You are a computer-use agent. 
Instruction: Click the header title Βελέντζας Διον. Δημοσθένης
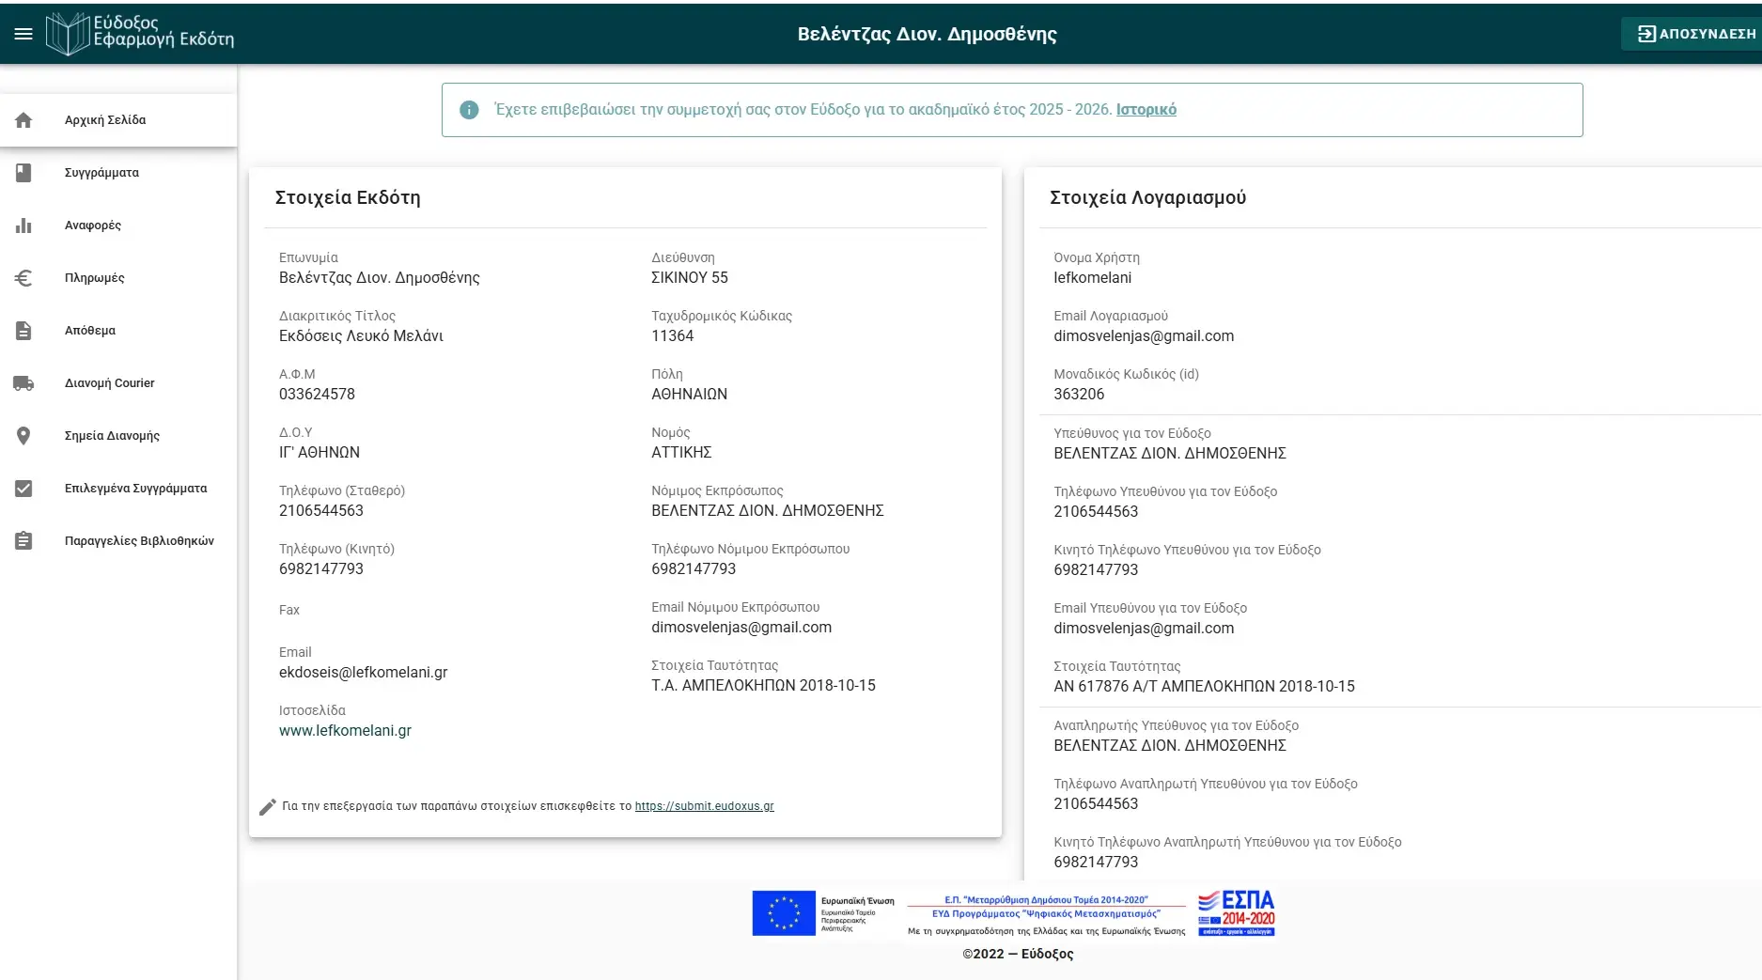click(927, 35)
